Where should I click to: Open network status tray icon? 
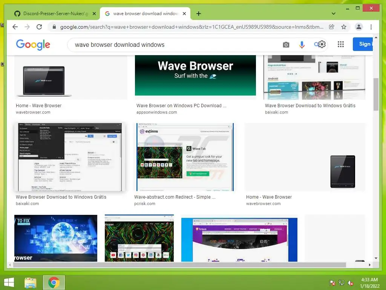[x=342, y=283]
